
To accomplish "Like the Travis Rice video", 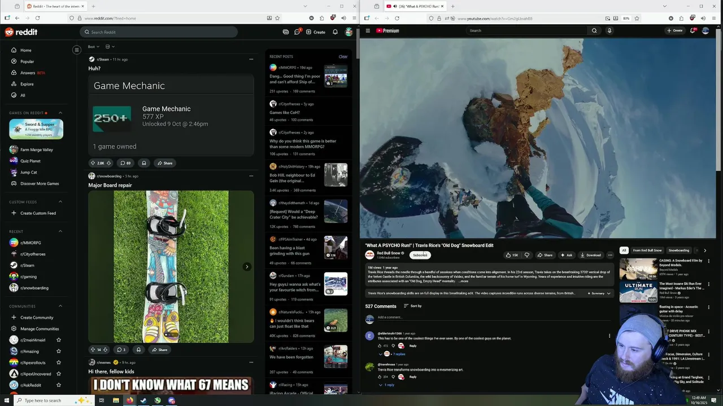I will pos(512,255).
